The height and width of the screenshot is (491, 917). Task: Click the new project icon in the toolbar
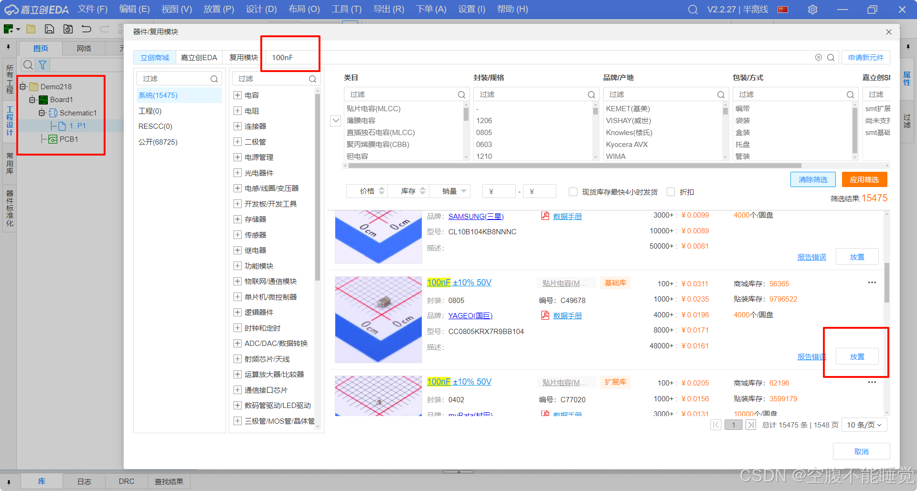point(9,29)
